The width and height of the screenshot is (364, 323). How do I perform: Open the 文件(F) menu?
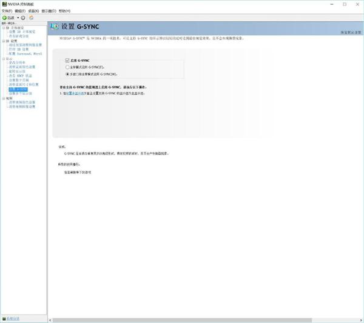click(7, 11)
